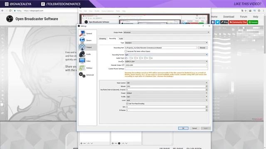Click the Settings dialog help question mark

[203, 26]
